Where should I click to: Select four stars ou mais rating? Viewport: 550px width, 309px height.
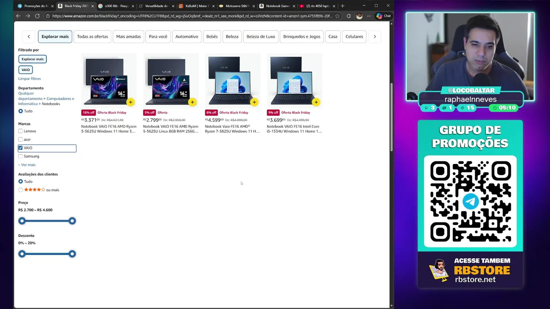coord(21,190)
